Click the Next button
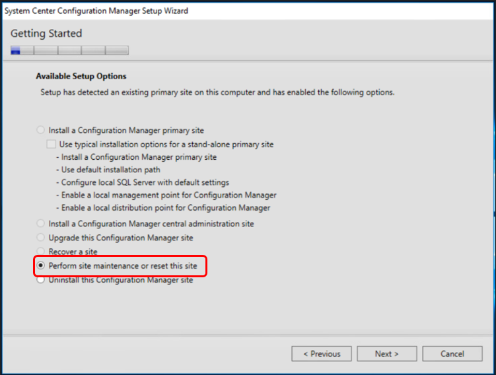The height and width of the screenshot is (375, 496). pyautogui.click(x=387, y=353)
